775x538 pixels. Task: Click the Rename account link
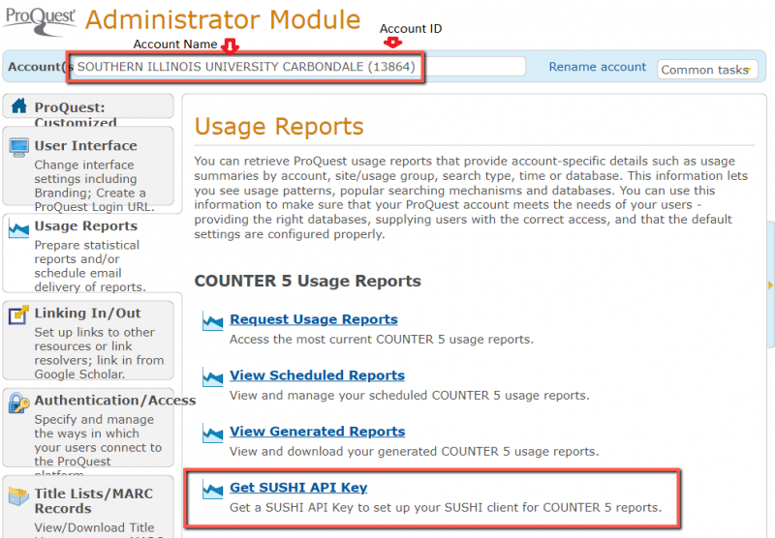(x=597, y=67)
